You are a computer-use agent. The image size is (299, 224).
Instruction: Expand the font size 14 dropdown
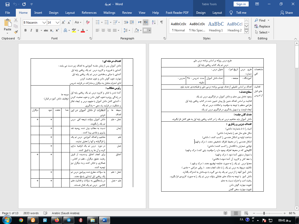(58, 23)
